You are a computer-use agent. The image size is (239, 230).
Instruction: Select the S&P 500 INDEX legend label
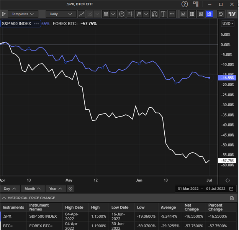16,24
